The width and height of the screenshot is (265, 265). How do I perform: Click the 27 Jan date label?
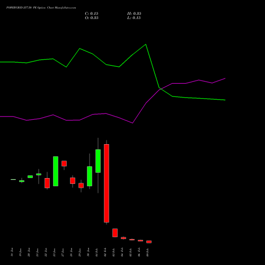63,252
